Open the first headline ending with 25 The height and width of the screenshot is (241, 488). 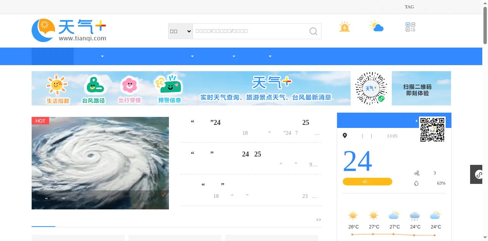[x=250, y=123]
